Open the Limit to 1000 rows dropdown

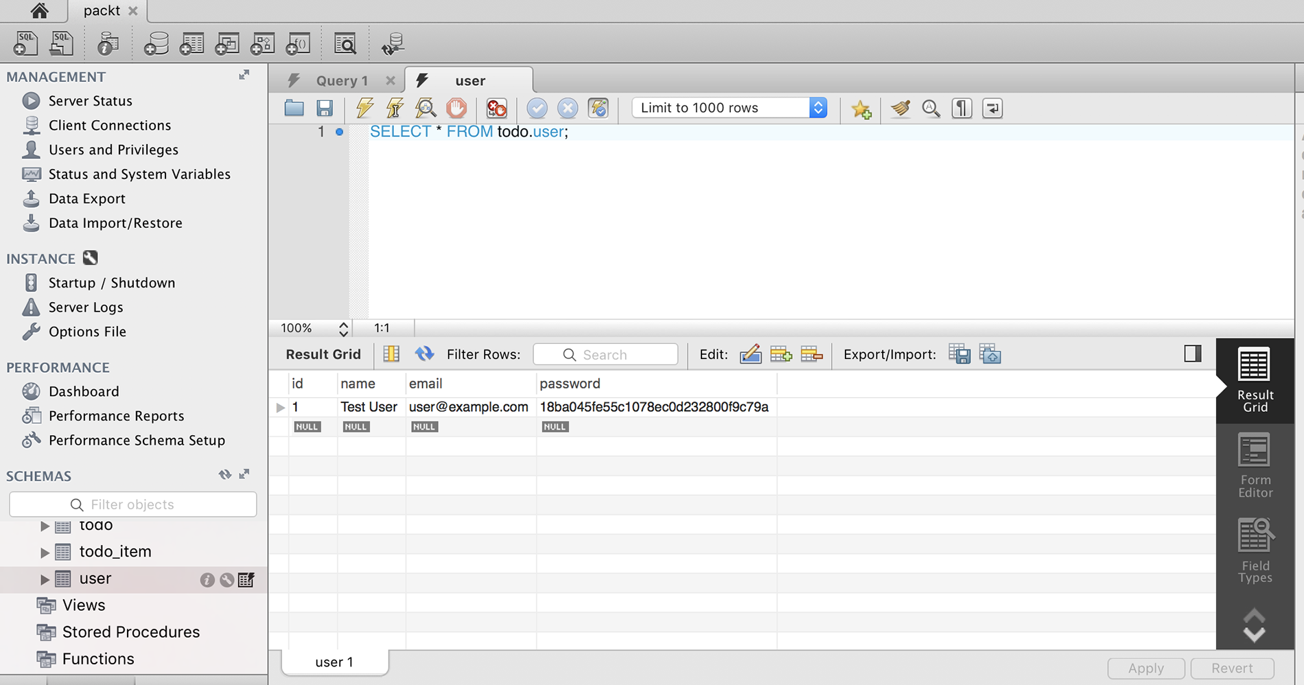click(x=729, y=108)
